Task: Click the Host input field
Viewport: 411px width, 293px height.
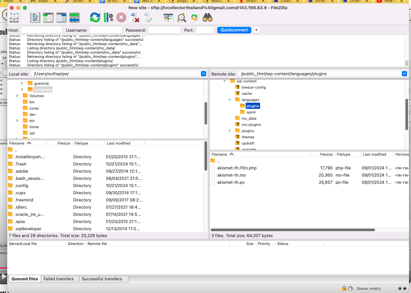Action: click(x=42, y=30)
